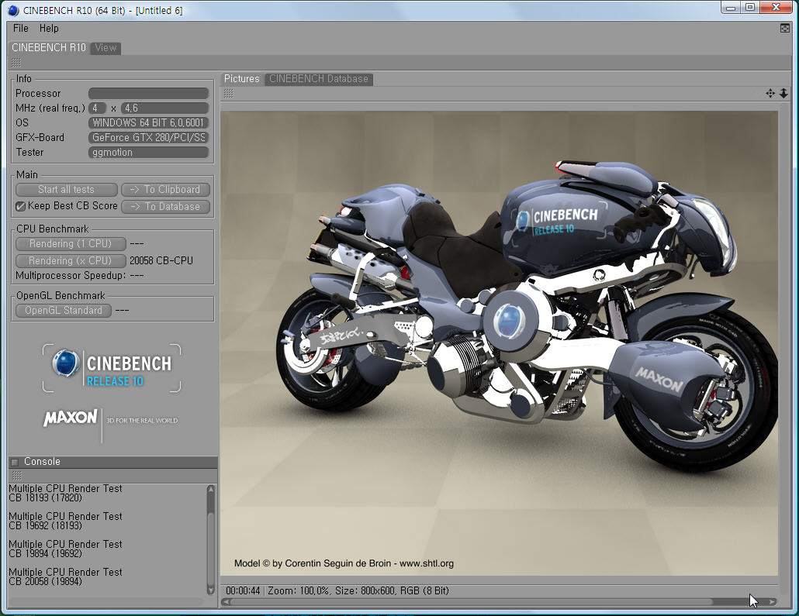Edit the CPU count field showing 4
The height and width of the screenshot is (616, 799).
point(97,108)
